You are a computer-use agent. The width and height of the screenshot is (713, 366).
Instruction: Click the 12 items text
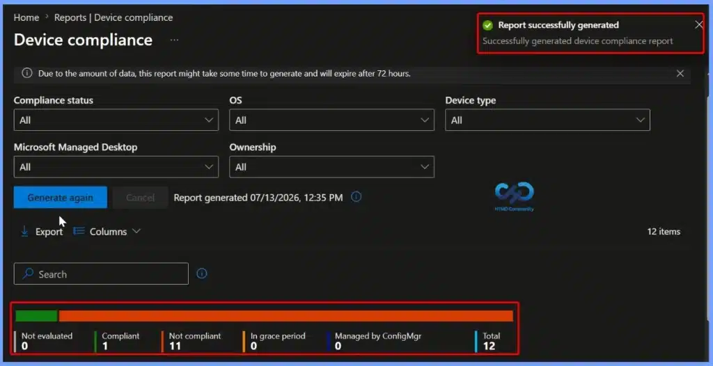(x=664, y=232)
